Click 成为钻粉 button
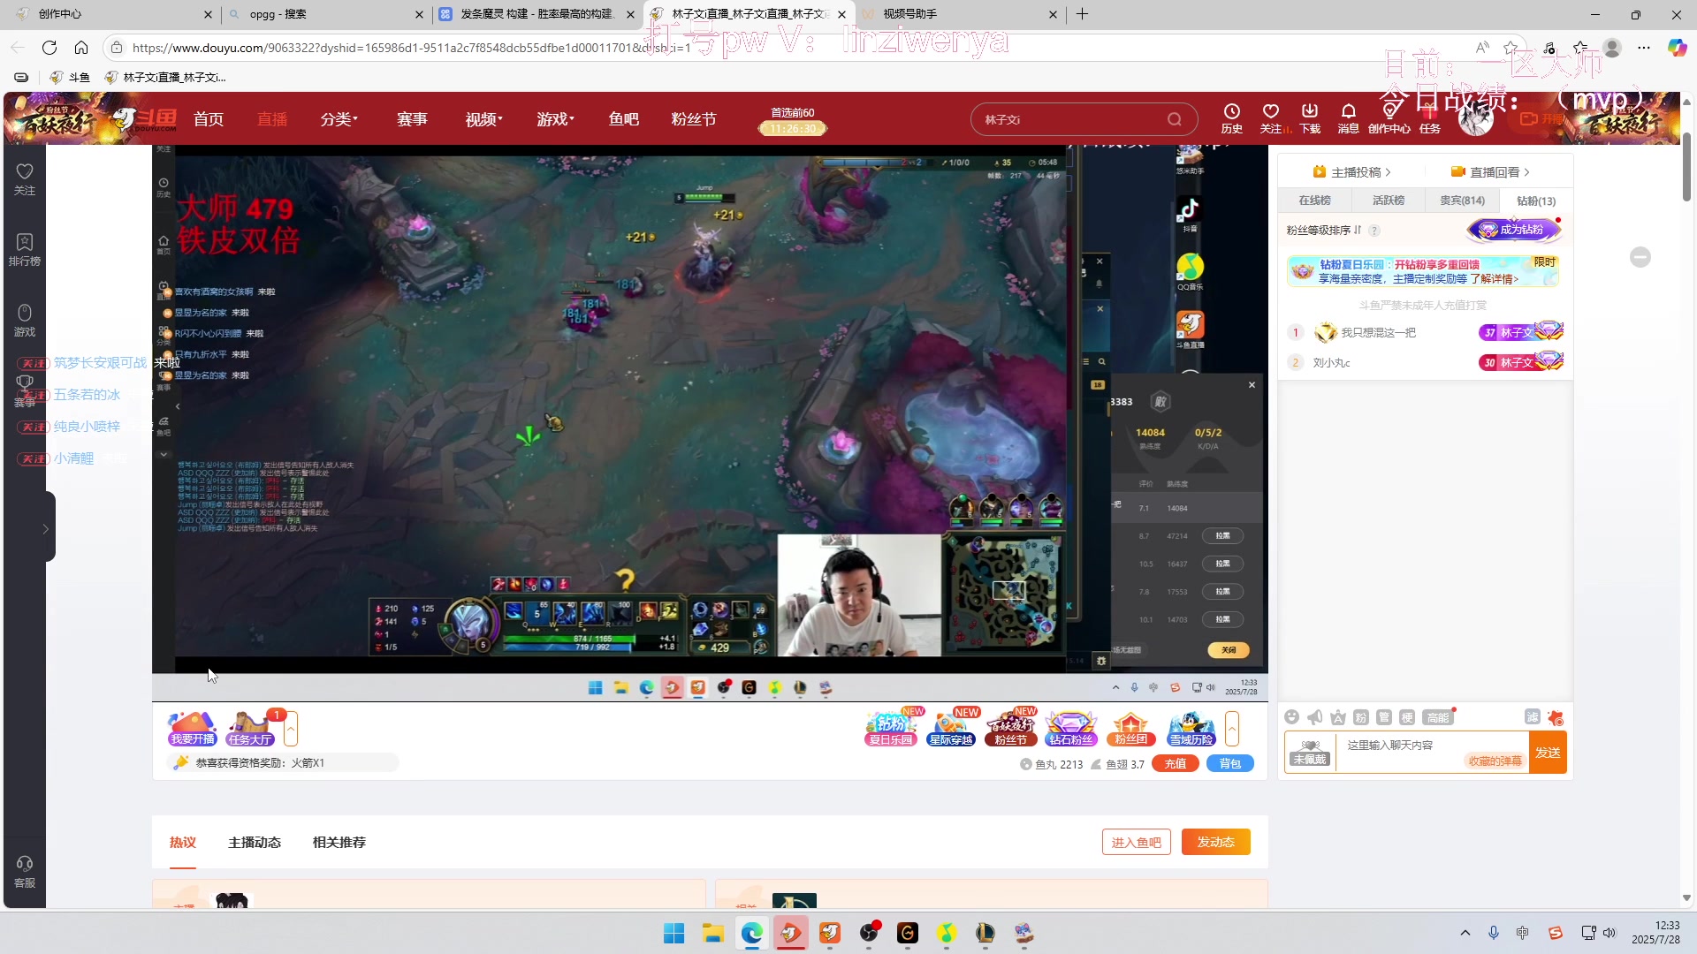1697x954 pixels. coord(1514,230)
